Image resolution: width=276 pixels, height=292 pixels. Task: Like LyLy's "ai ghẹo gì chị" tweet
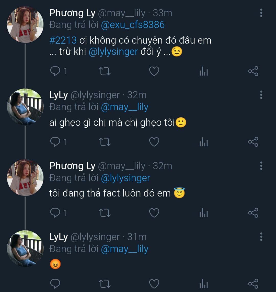click(154, 142)
